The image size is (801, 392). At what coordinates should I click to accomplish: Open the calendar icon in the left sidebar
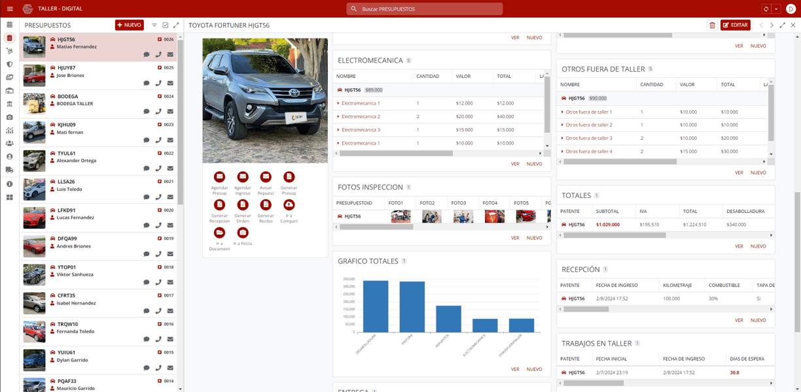(x=10, y=24)
